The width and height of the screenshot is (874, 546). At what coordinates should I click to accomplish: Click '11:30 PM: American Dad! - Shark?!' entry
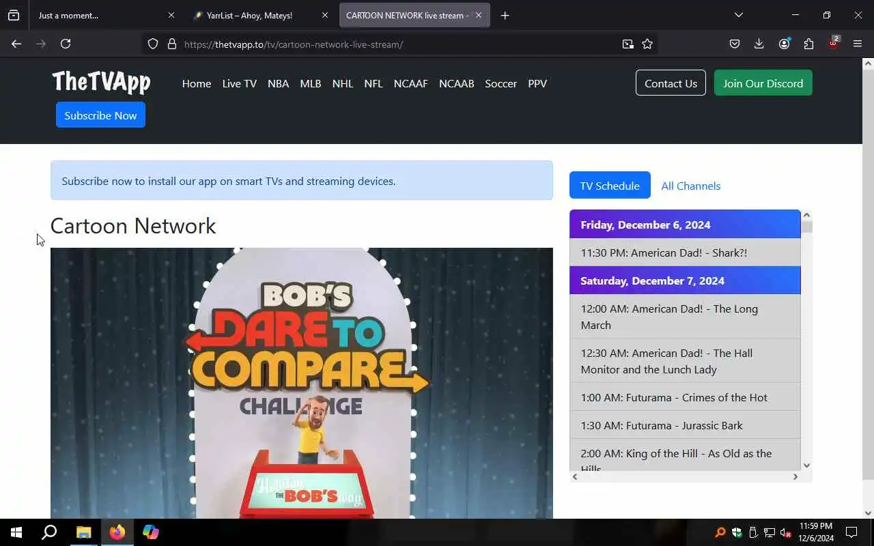tap(685, 253)
